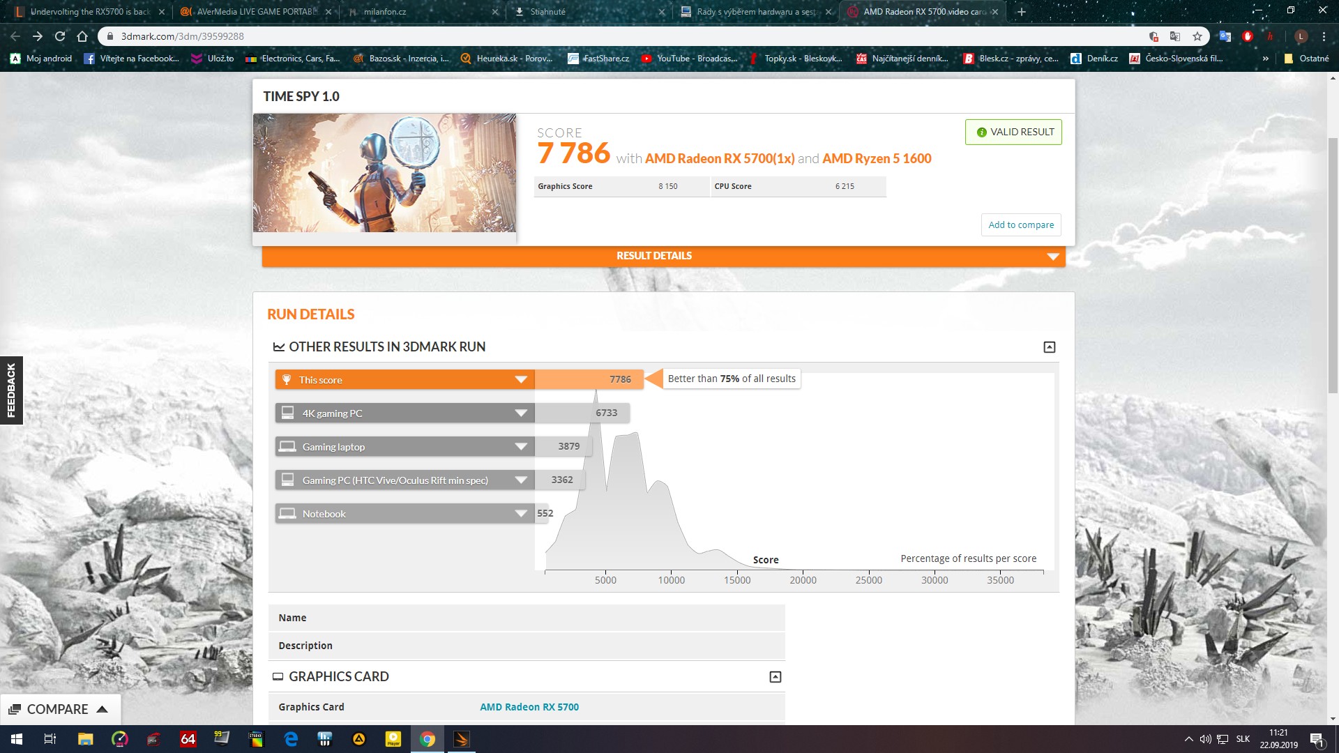
Task: Expand the '4K gaming PC' dropdown
Action: [x=521, y=413]
